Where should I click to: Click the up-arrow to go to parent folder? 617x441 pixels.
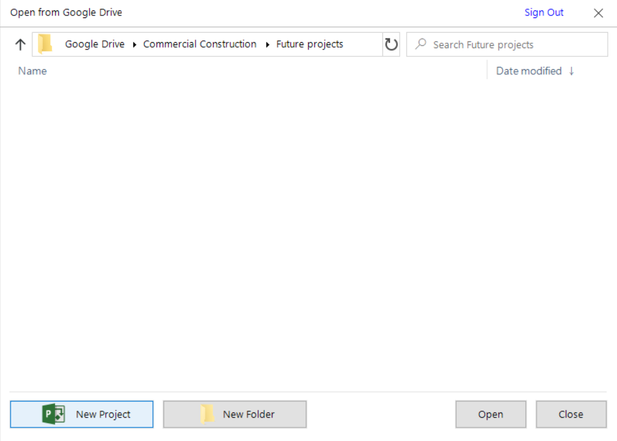(20, 45)
